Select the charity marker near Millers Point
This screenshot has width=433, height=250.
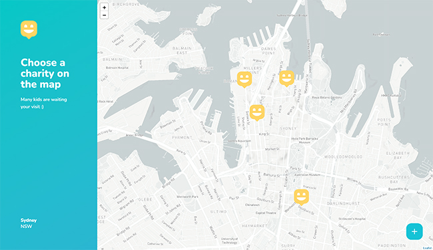click(244, 79)
